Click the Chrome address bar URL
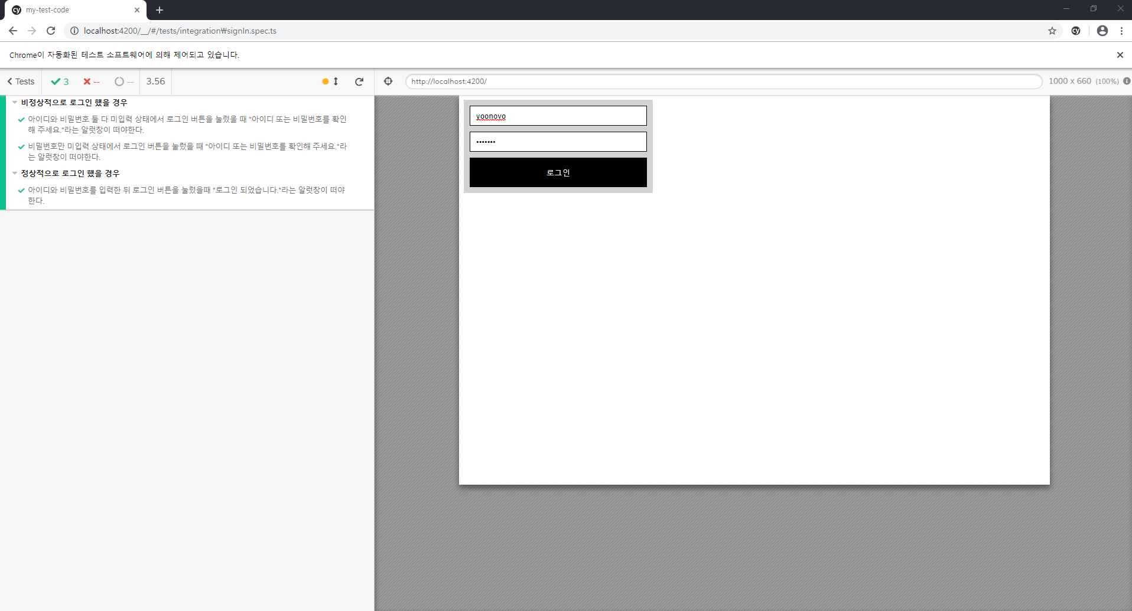 click(180, 31)
